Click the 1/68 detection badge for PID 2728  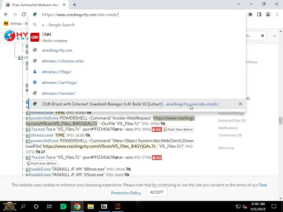157,158
